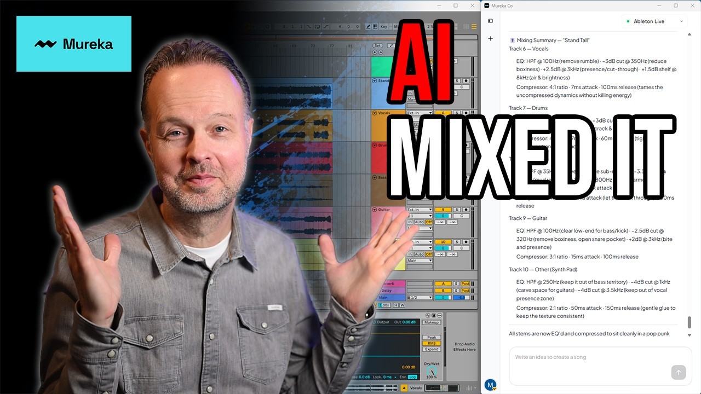Open the Mureka user avatar M

pos(491,385)
